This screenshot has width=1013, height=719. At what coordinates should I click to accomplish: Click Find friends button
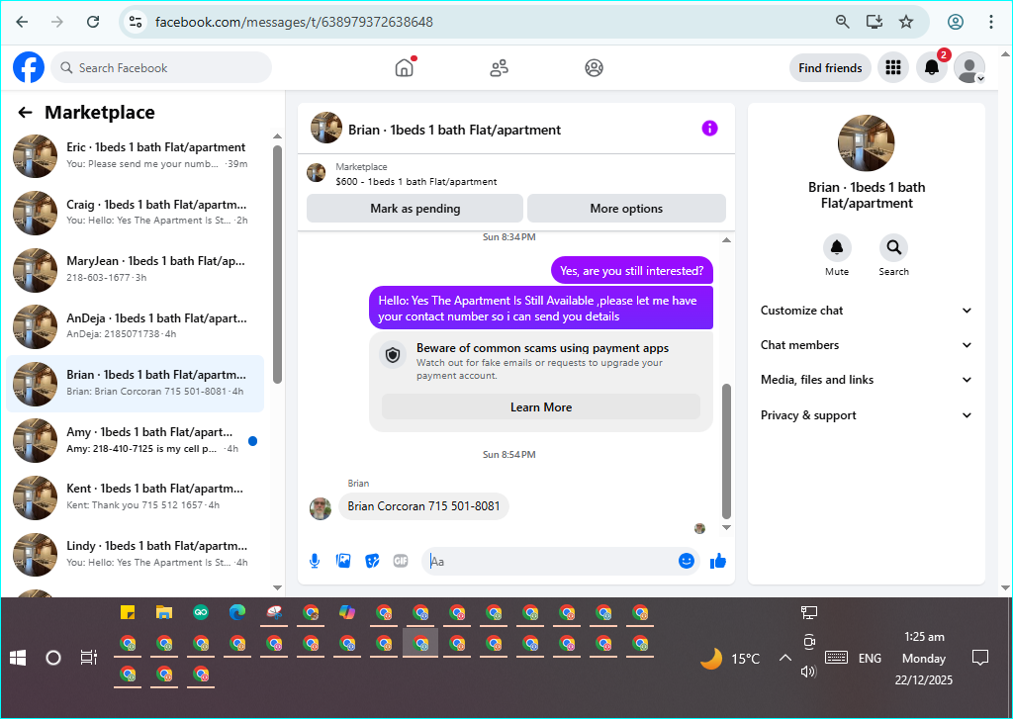830,68
